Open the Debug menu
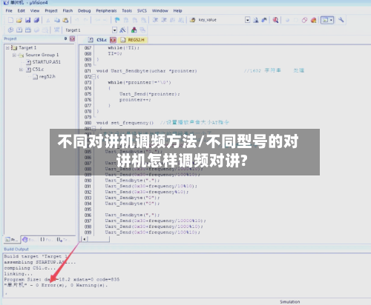The image size is (371, 305). pos(85,10)
